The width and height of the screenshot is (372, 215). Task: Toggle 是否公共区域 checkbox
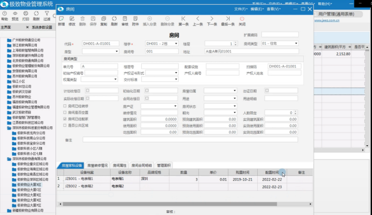pos(65,126)
